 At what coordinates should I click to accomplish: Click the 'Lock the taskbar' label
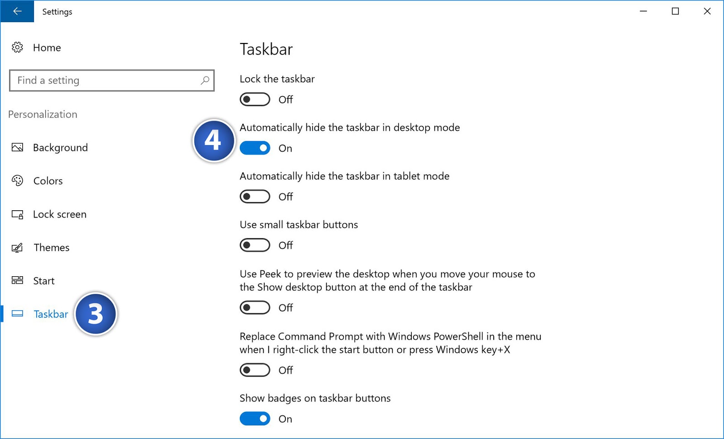[x=277, y=79]
